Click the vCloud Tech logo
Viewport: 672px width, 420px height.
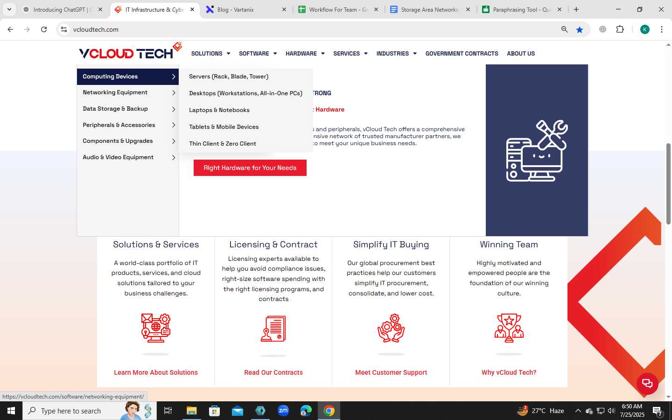point(130,51)
